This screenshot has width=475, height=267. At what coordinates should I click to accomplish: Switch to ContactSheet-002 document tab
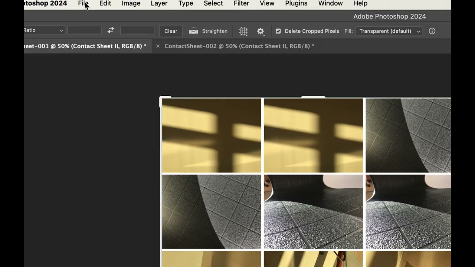coord(239,46)
